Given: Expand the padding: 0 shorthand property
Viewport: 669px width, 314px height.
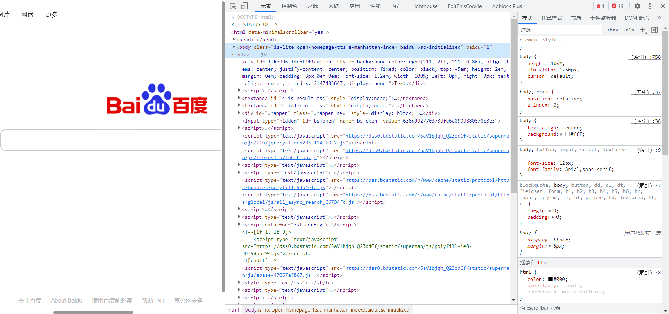Looking at the screenshot, I should tap(553, 217).
